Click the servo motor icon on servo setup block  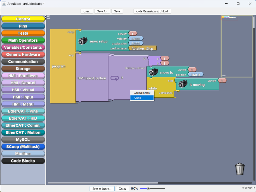click(83, 41)
